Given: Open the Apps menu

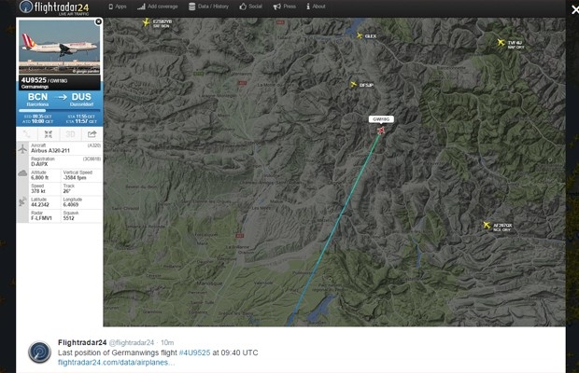Looking at the screenshot, I should pos(118,7).
